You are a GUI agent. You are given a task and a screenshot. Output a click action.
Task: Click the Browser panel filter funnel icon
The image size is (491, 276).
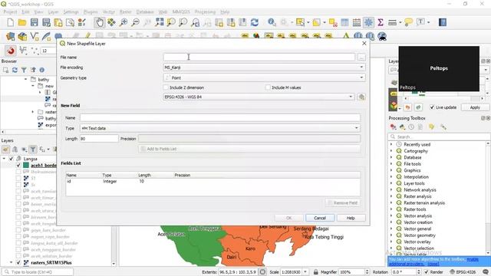(24, 70)
